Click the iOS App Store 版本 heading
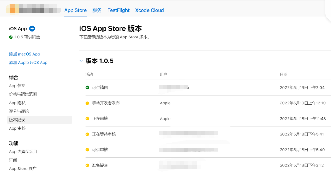Screen dimensions: 331x174 click(110, 28)
